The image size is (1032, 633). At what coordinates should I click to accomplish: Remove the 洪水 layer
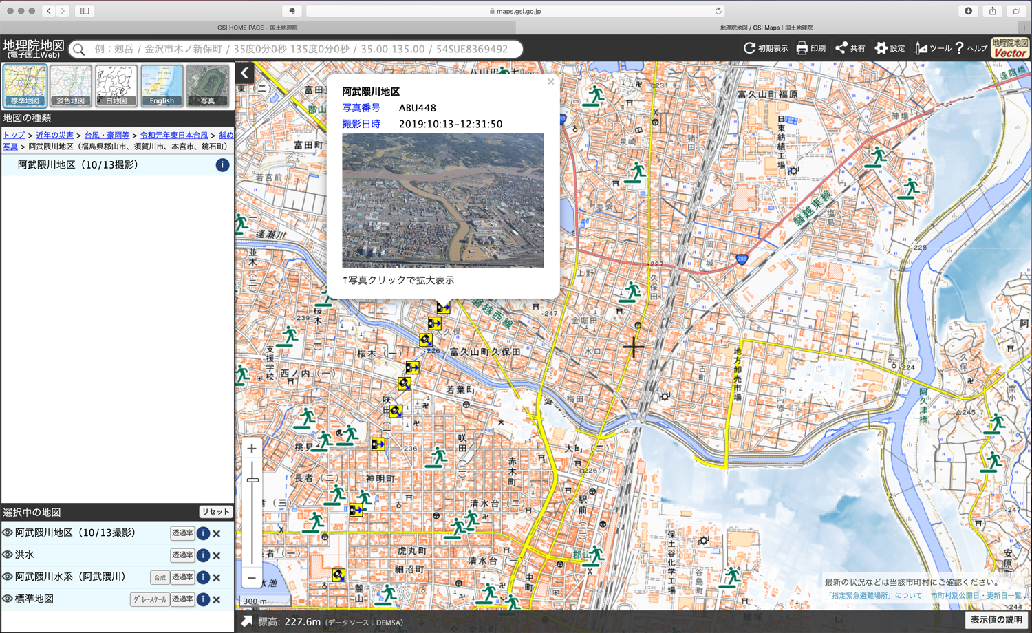217,555
